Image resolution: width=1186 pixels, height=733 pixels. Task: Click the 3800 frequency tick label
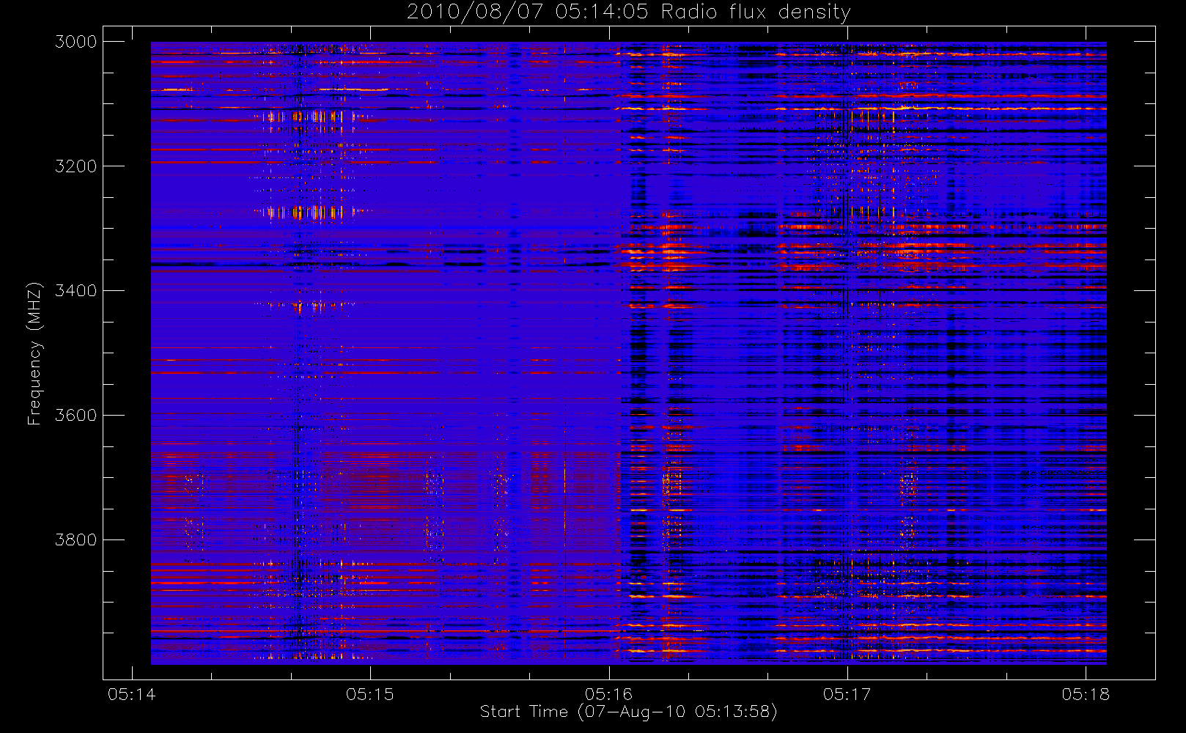click(x=76, y=540)
